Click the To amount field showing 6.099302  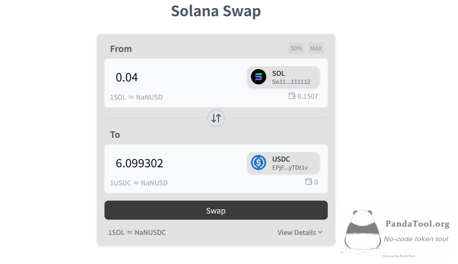pos(175,163)
